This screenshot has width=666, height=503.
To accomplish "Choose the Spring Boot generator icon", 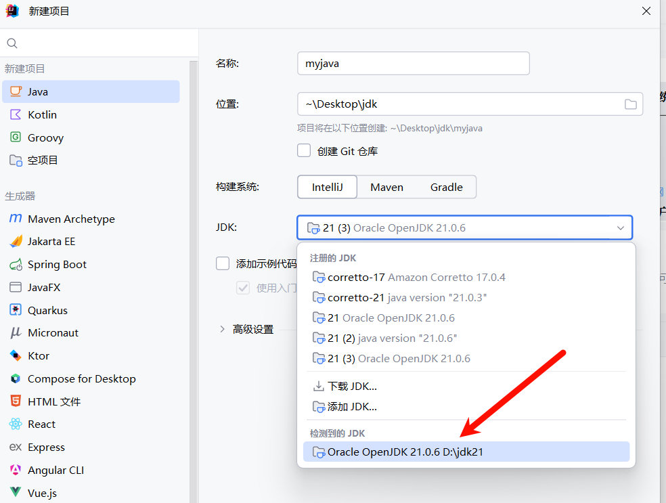I will tap(16, 264).
